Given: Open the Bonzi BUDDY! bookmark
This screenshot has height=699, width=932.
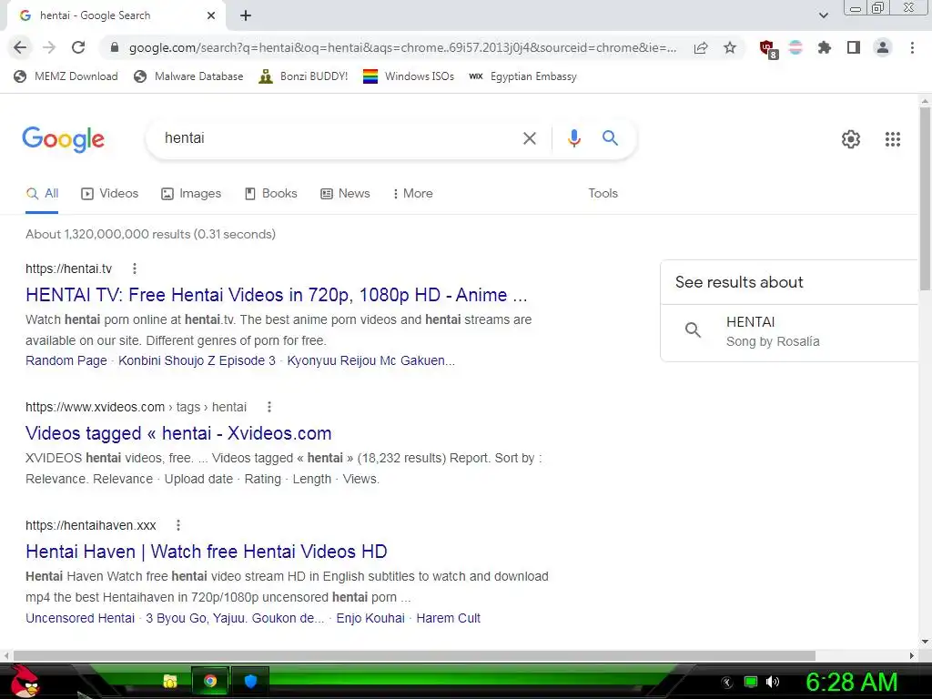Looking at the screenshot, I should tap(303, 76).
